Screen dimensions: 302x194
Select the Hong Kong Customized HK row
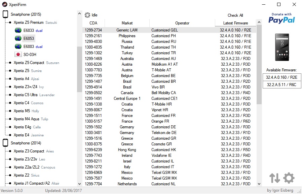169,150
